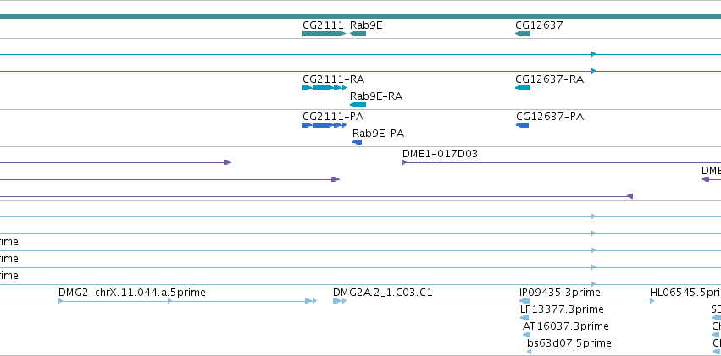Click the LP13377.3prime label text
This screenshot has width=721, height=356.
pyautogui.click(x=562, y=309)
